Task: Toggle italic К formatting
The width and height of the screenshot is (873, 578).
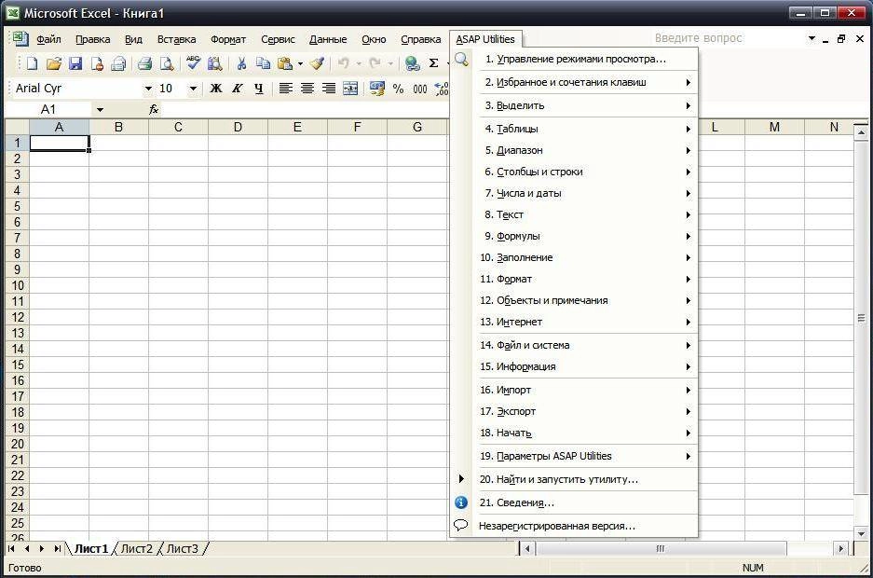Action: pos(238,88)
